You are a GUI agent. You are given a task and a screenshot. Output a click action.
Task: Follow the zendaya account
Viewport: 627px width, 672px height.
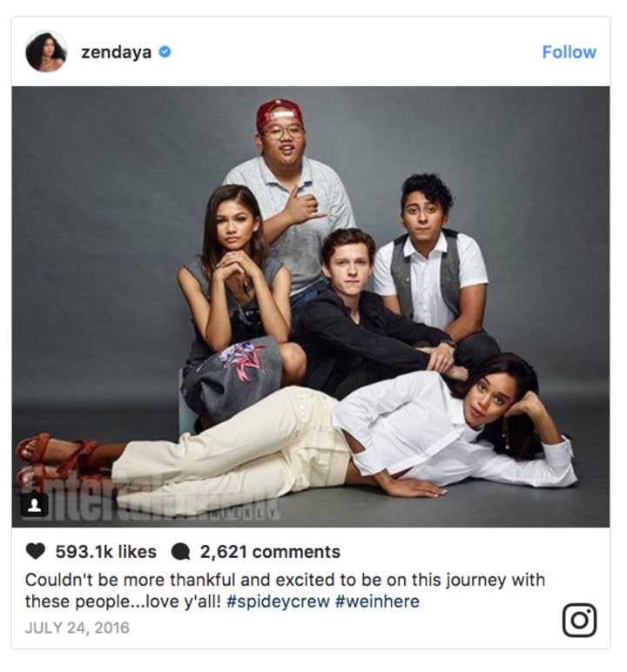[x=570, y=52]
